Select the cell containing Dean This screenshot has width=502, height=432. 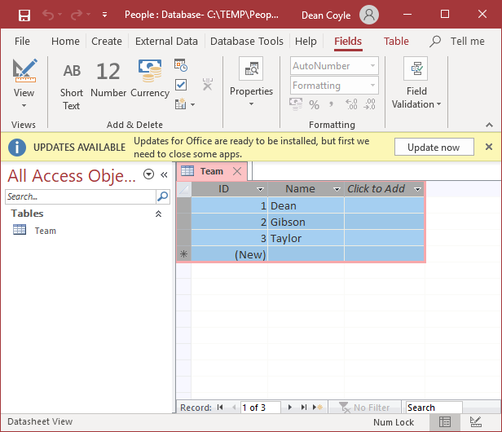coord(306,205)
